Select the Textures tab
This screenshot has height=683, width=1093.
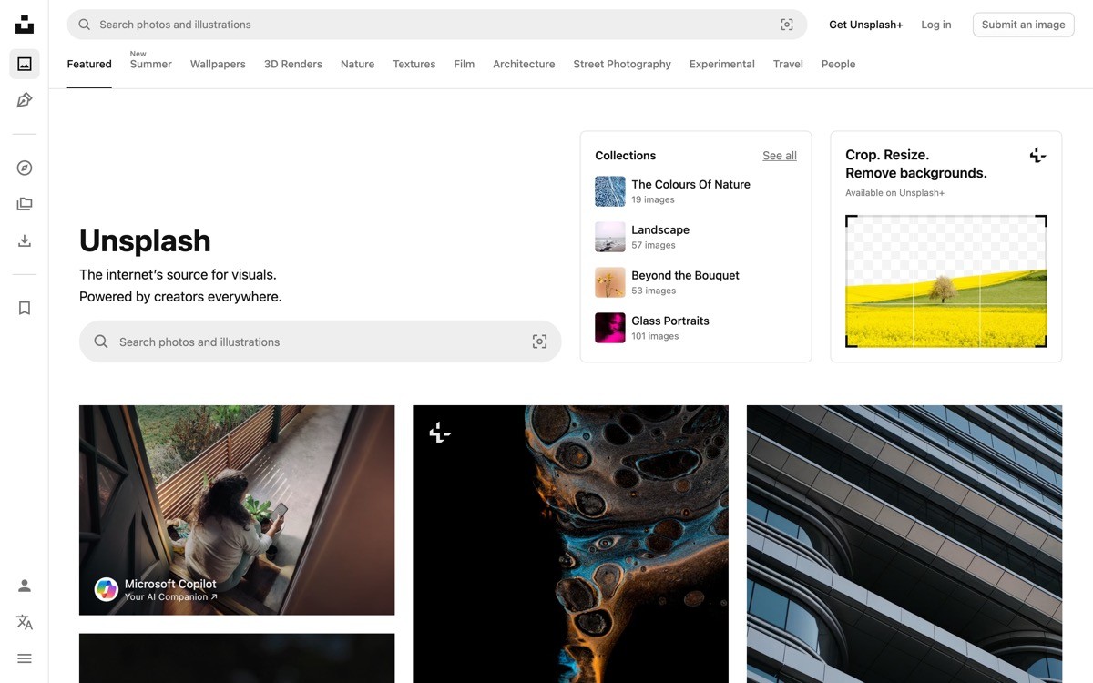[414, 64]
